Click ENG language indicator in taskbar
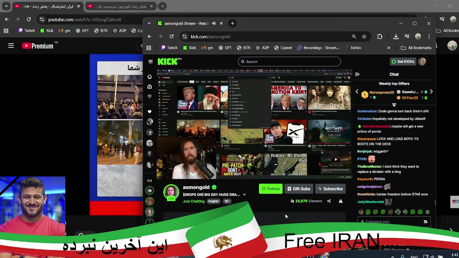The image size is (459, 258). tap(414, 257)
